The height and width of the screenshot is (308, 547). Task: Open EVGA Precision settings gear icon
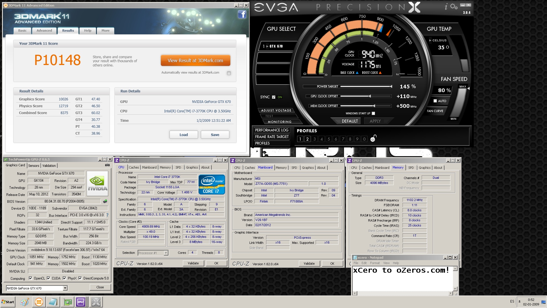454,6
